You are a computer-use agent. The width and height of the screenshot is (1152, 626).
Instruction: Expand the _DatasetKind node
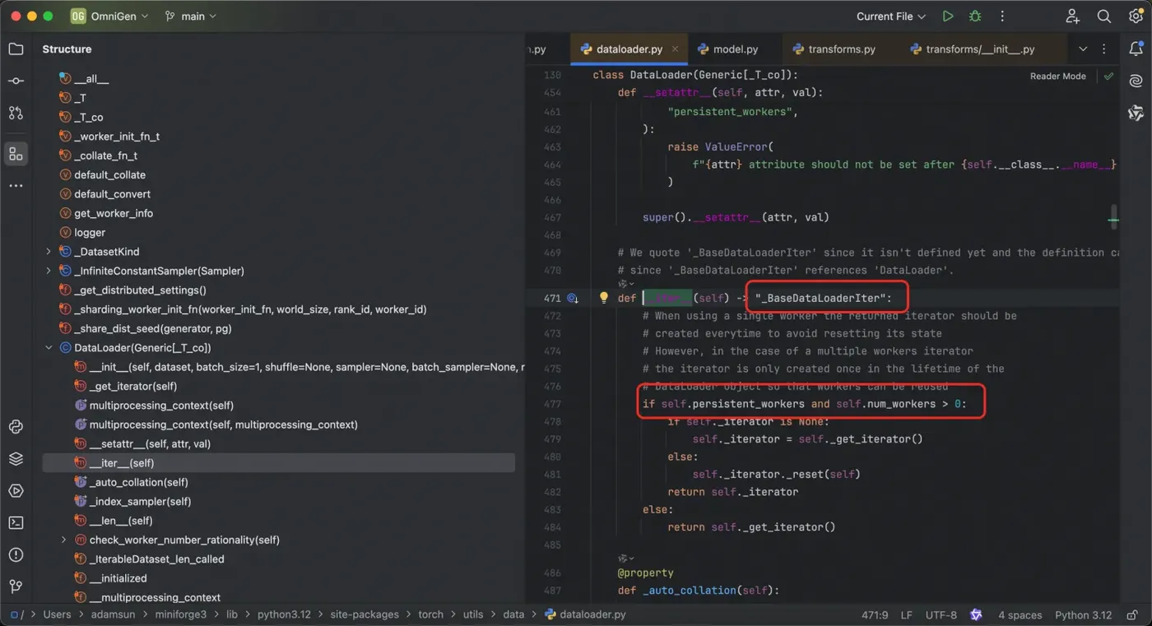[49, 252]
